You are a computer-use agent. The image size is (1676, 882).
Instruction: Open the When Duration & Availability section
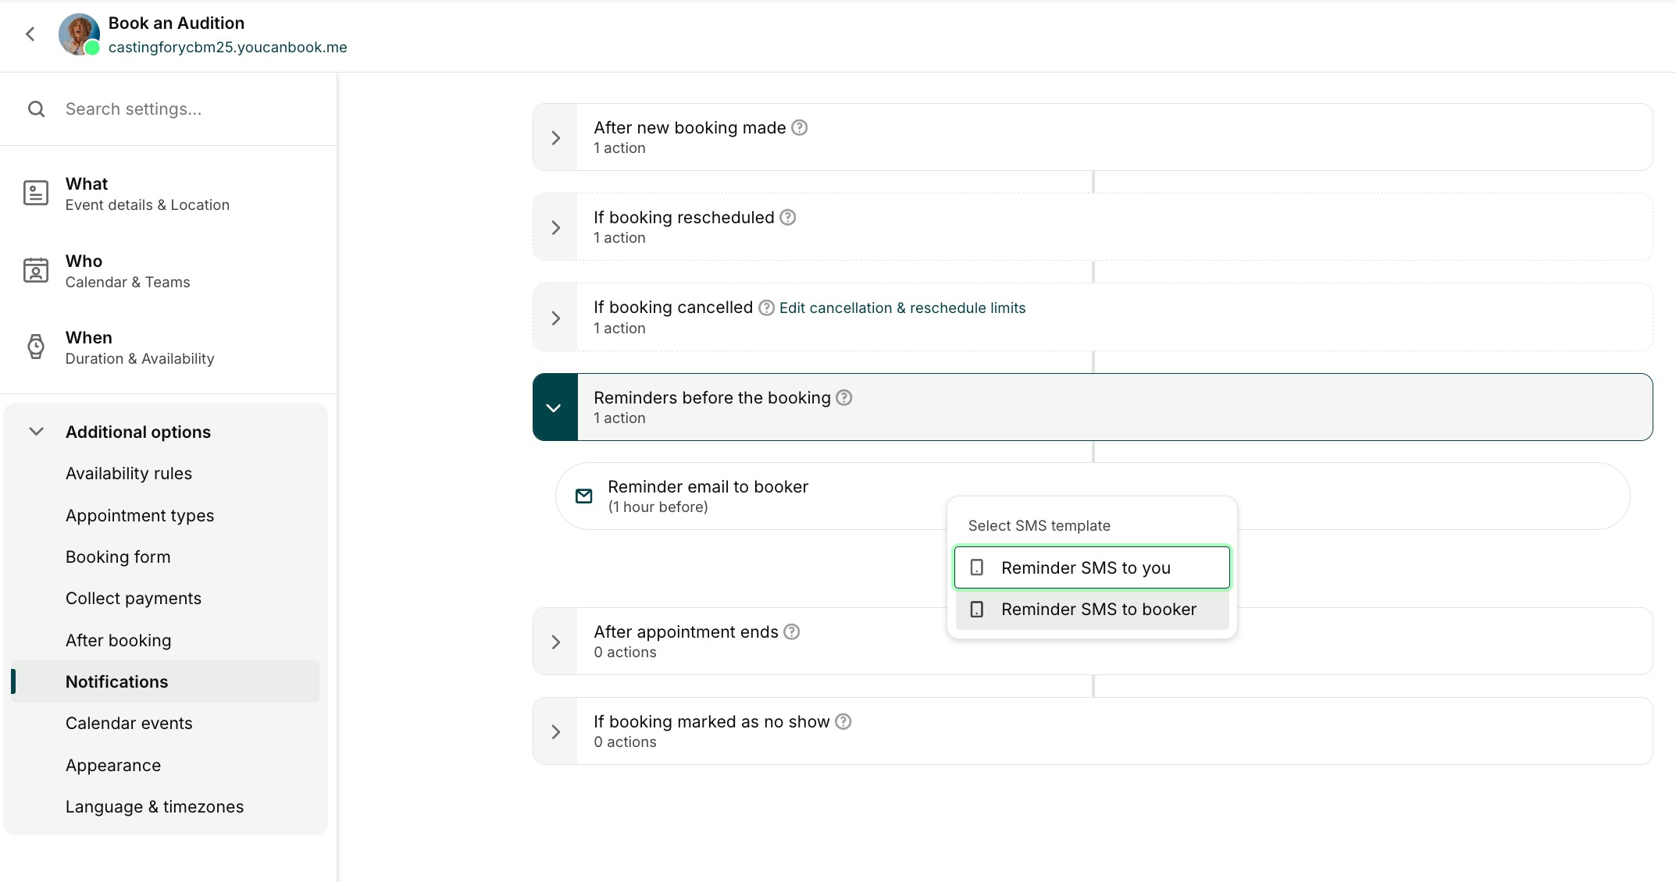click(139, 347)
